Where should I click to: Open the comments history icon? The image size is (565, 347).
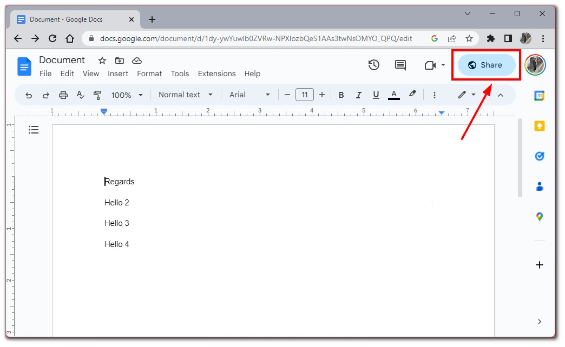click(400, 65)
